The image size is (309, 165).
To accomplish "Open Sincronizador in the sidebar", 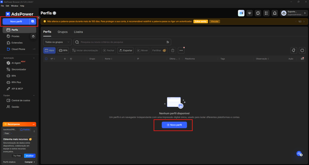I will pos(19,69).
